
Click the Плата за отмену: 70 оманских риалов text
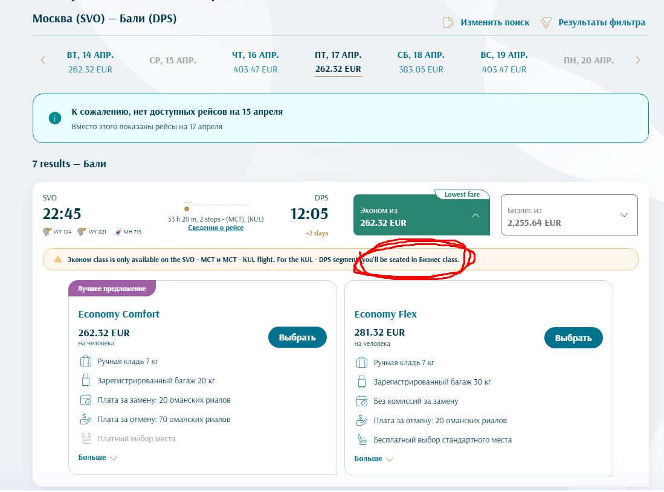pos(164,419)
